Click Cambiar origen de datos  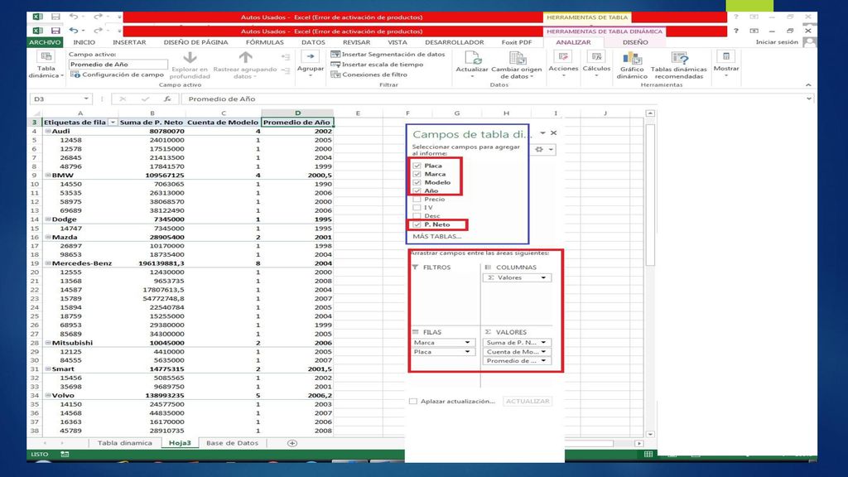pyautogui.click(x=517, y=65)
